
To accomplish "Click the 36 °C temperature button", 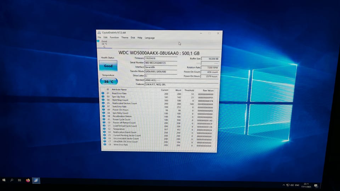I will (x=109, y=81).
